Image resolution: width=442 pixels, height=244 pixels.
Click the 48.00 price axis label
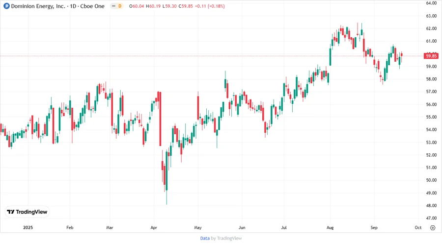[431, 205]
